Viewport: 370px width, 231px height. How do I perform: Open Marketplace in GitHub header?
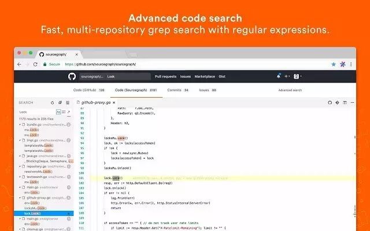coord(205,76)
